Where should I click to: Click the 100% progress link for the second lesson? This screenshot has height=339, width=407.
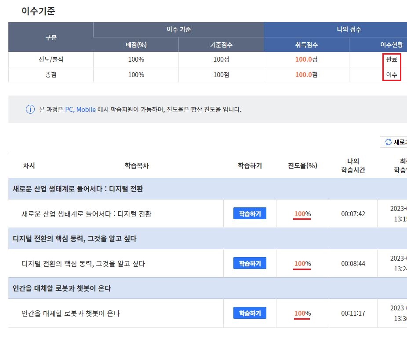pos(302,263)
